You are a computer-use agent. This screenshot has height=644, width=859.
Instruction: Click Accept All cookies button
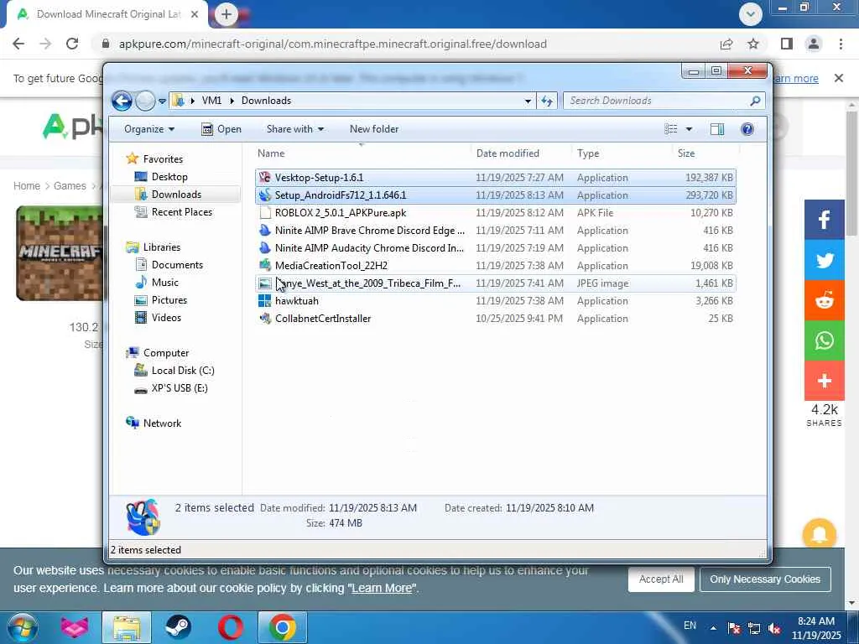click(x=661, y=579)
